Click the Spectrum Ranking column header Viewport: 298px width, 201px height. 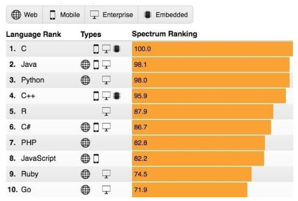click(165, 34)
